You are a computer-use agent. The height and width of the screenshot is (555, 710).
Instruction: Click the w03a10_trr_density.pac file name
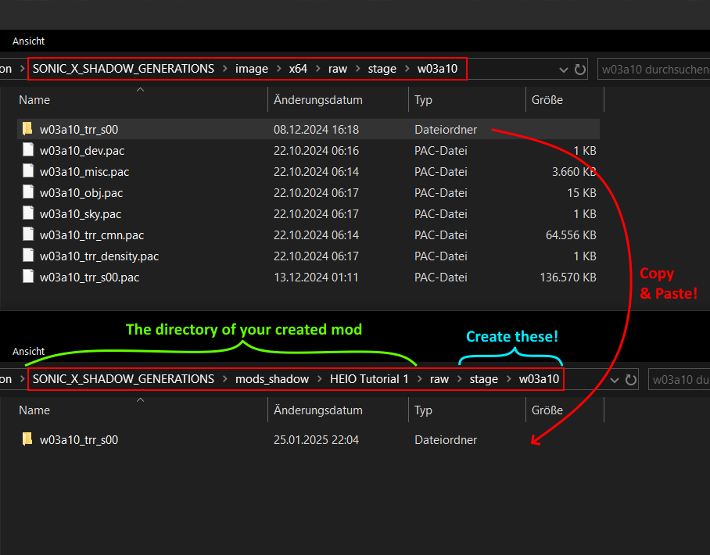click(x=99, y=256)
